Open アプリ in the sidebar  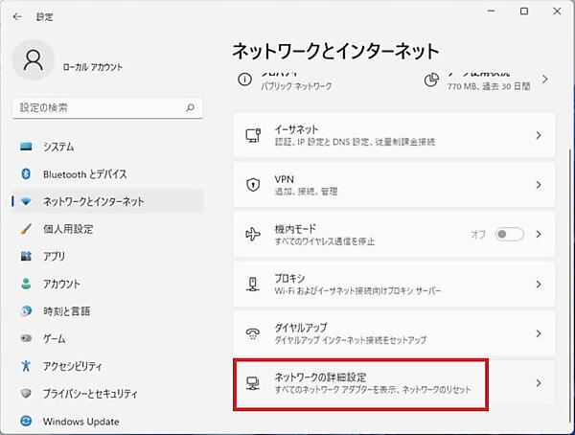107,256
